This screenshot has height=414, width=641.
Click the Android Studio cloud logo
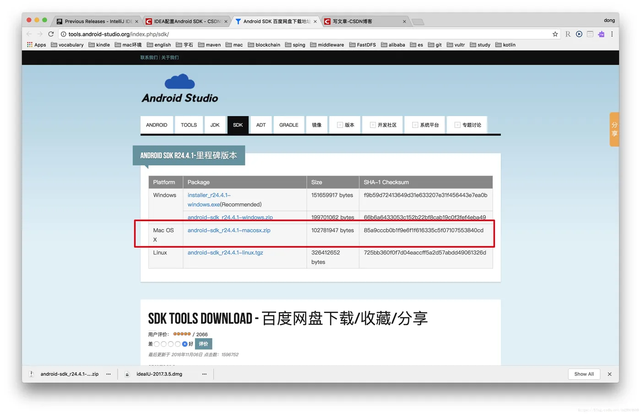point(179,89)
